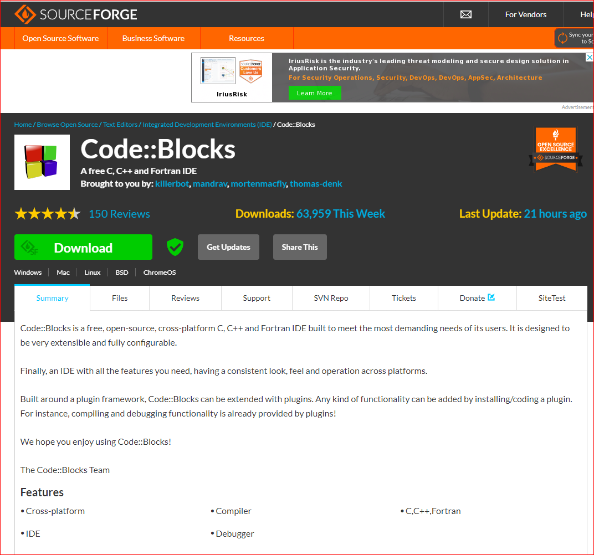This screenshot has width=594, height=555.
Task: Click the green Download button
Action: 83,247
